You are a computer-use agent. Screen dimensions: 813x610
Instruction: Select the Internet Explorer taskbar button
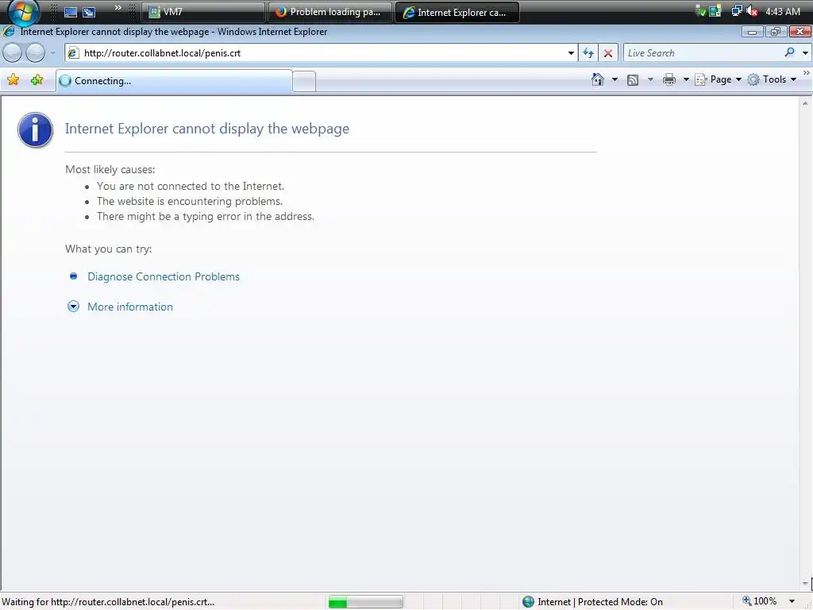click(x=457, y=12)
